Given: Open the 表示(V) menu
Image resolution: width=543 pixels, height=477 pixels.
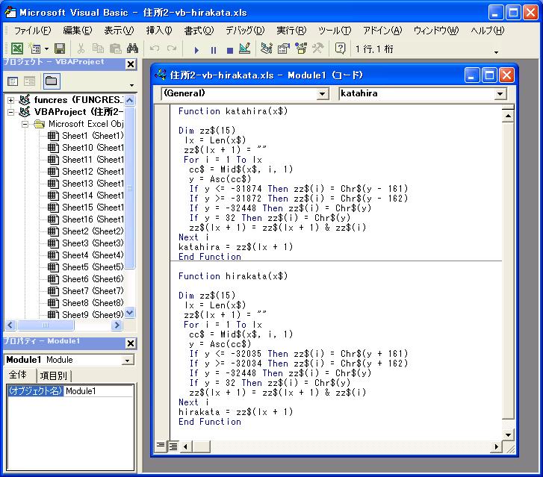Looking at the screenshot, I should (x=119, y=31).
